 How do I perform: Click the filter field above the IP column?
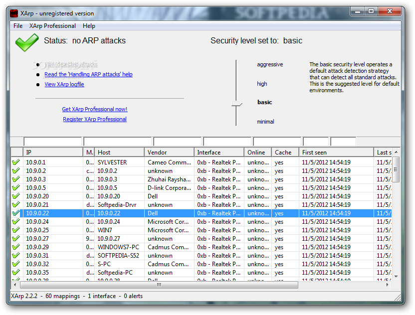(53, 142)
